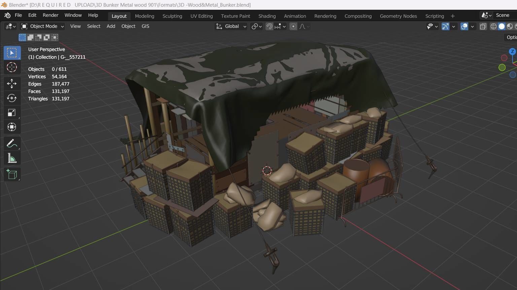517x290 pixels.
Task: Open the snapping options dropdown
Action: pyautogui.click(x=280, y=26)
